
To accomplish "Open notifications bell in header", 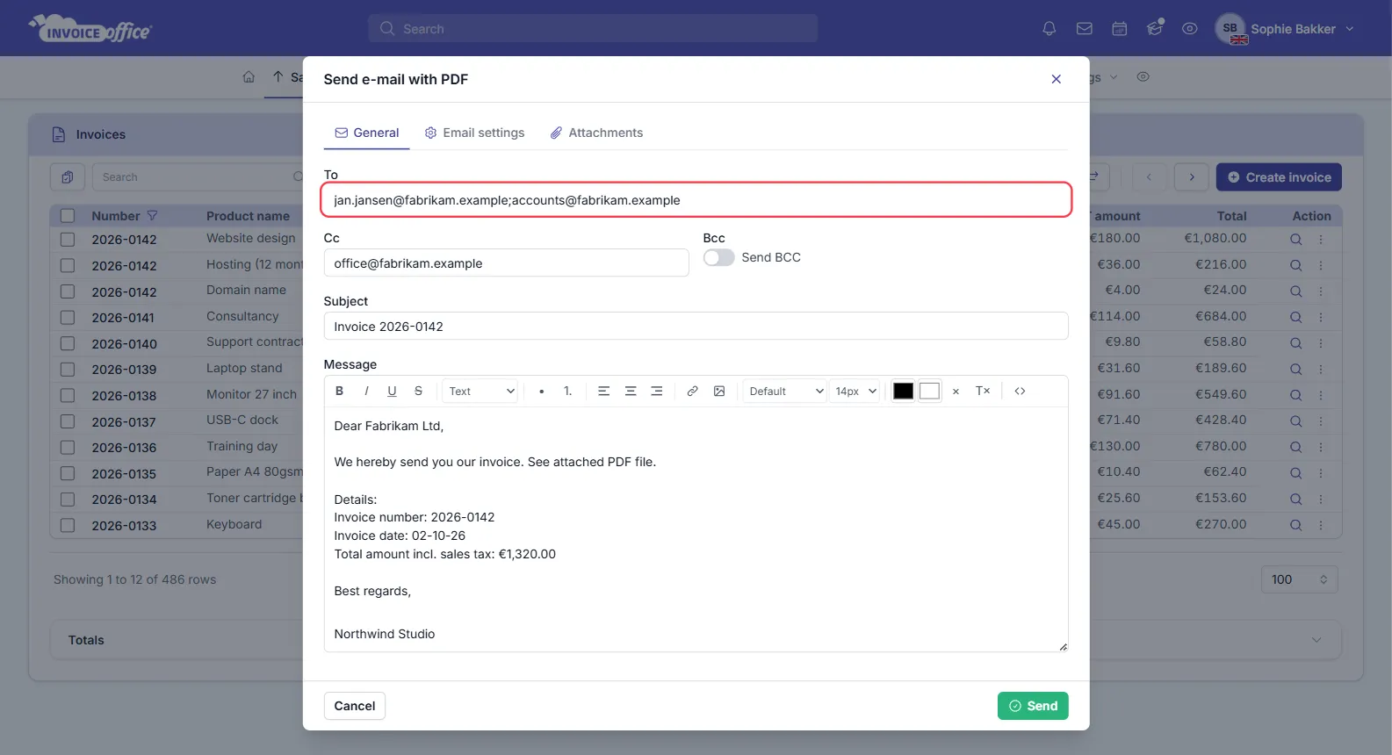I will [1049, 29].
